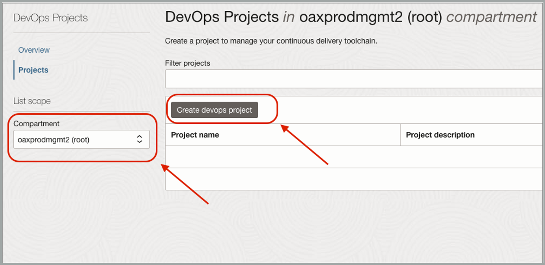
Task: Click the Filter projects input field
Action: pyautogui.click(x=303, y=79)
